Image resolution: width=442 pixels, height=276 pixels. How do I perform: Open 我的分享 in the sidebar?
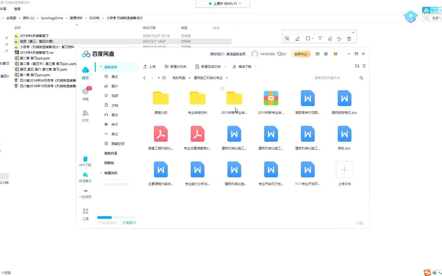(x=111, y=153)
